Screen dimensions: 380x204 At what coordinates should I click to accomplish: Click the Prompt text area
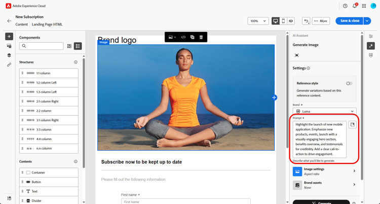(320, 140)
